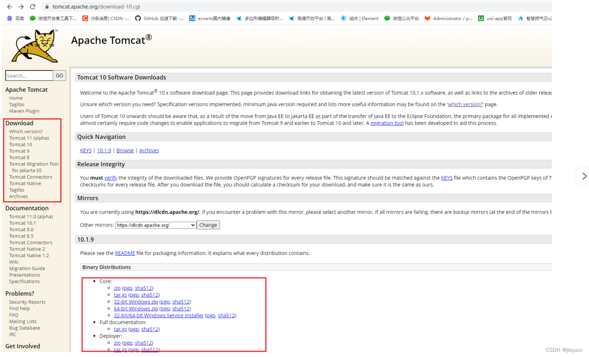The height and width of the screenshot is (357, 589).
Task: Open the Bug Database link
Action: point(25,328)
